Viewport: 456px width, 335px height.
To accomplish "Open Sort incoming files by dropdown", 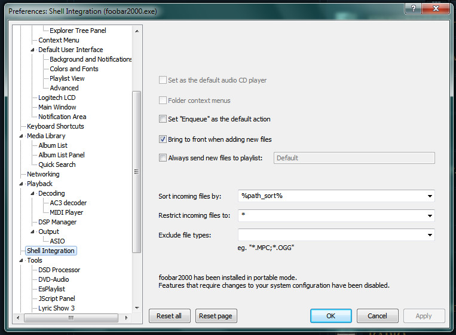I will [x=430, y=196].
